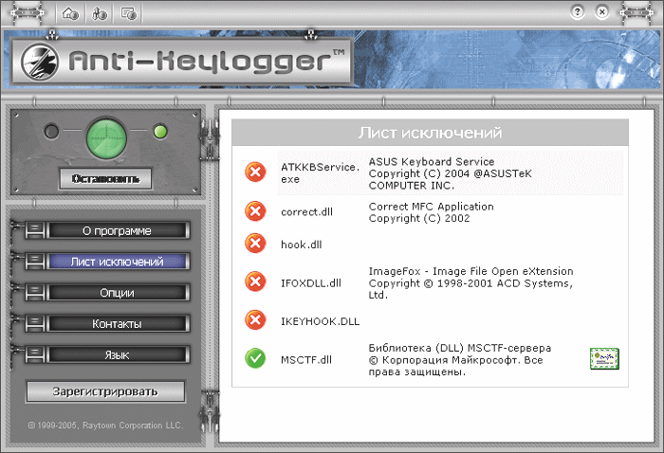Toggle the red X for IKEYHOOK.DLL
The height and width of the screenshot is (453, 664).
tap(255, 320)
